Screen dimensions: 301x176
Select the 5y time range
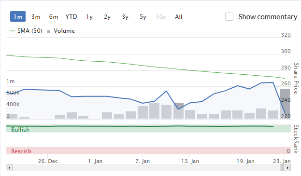point(143,17)
